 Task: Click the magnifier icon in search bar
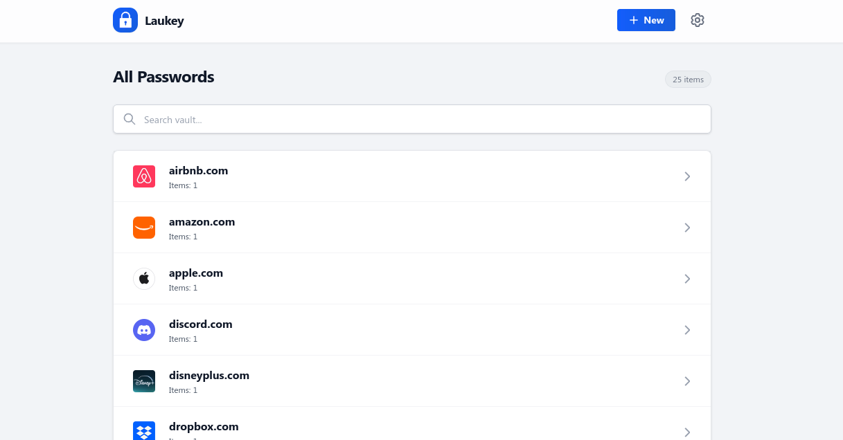pyautogui.click(x=130, y=119)
